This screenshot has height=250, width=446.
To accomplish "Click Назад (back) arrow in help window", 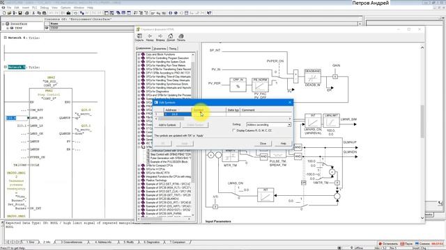I will [150, 37].
